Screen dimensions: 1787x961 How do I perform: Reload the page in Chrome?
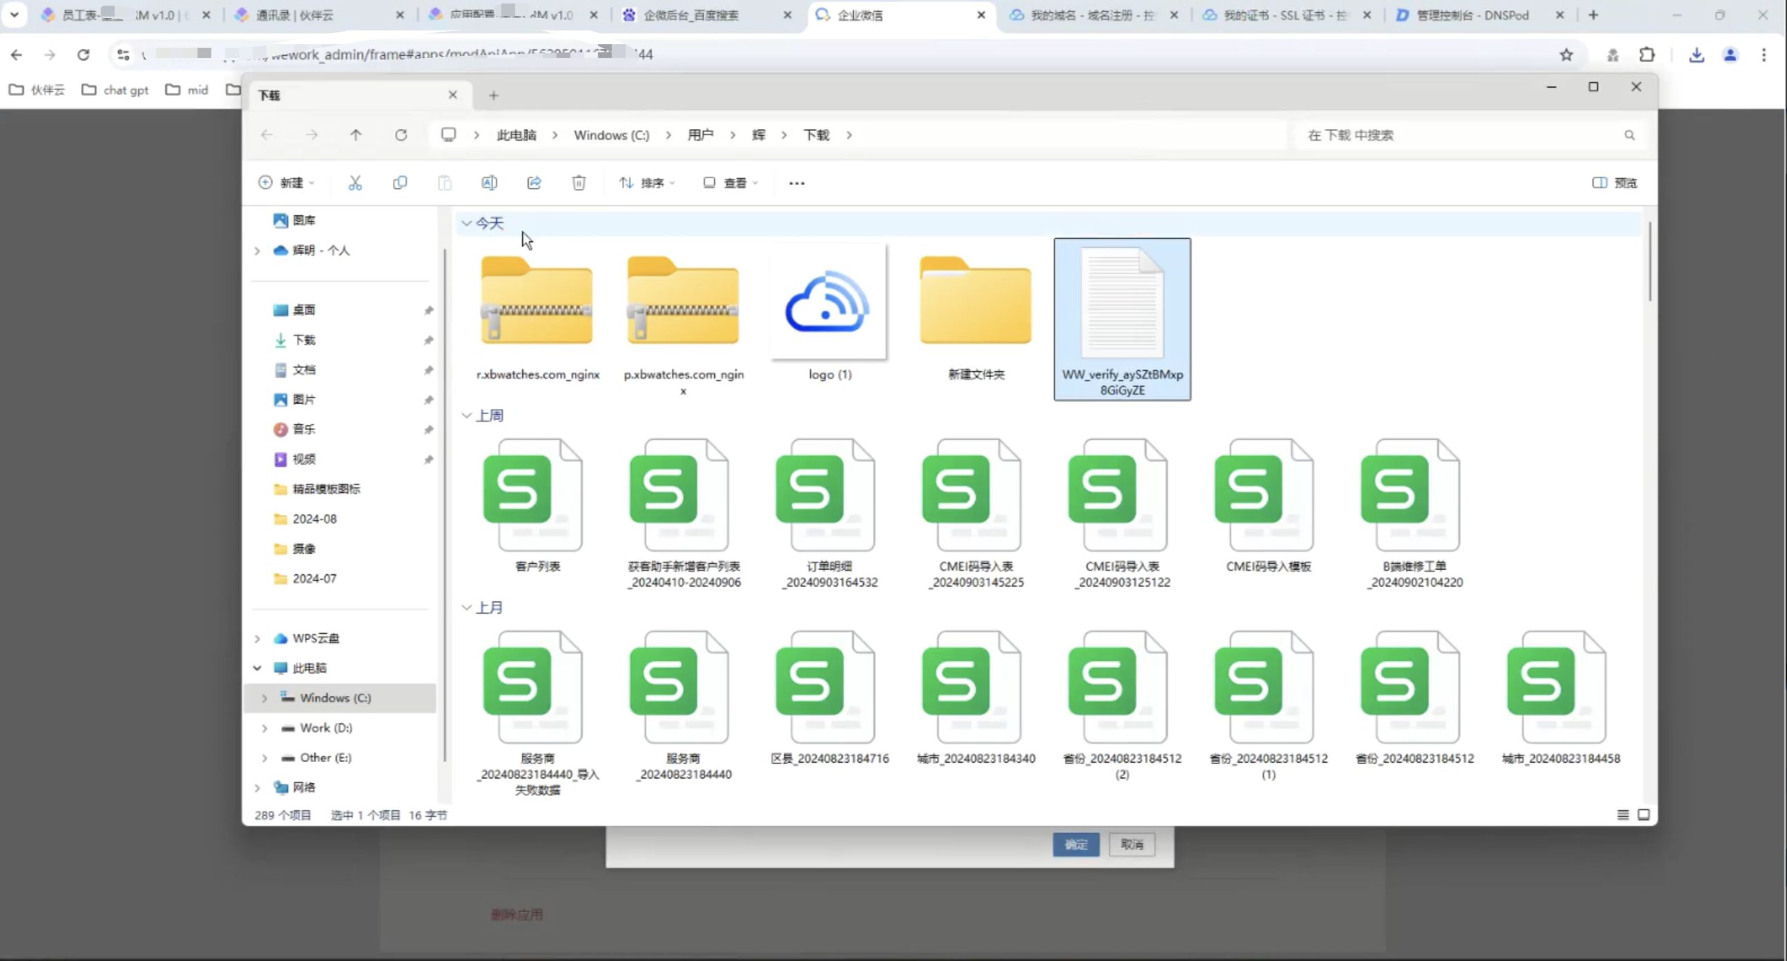click(x=84, y=55)
